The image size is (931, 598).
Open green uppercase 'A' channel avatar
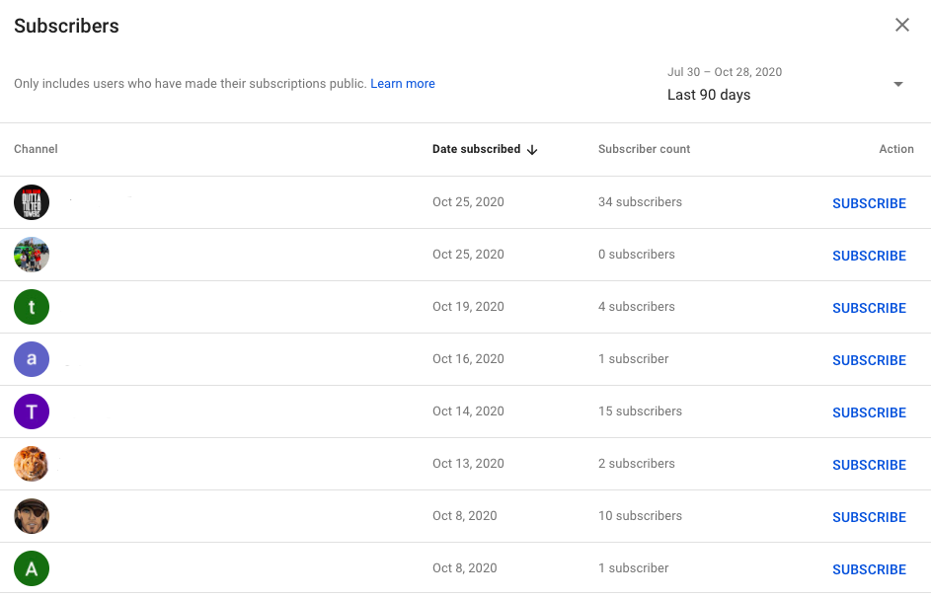pyautogui.click(x=32, y=567)
